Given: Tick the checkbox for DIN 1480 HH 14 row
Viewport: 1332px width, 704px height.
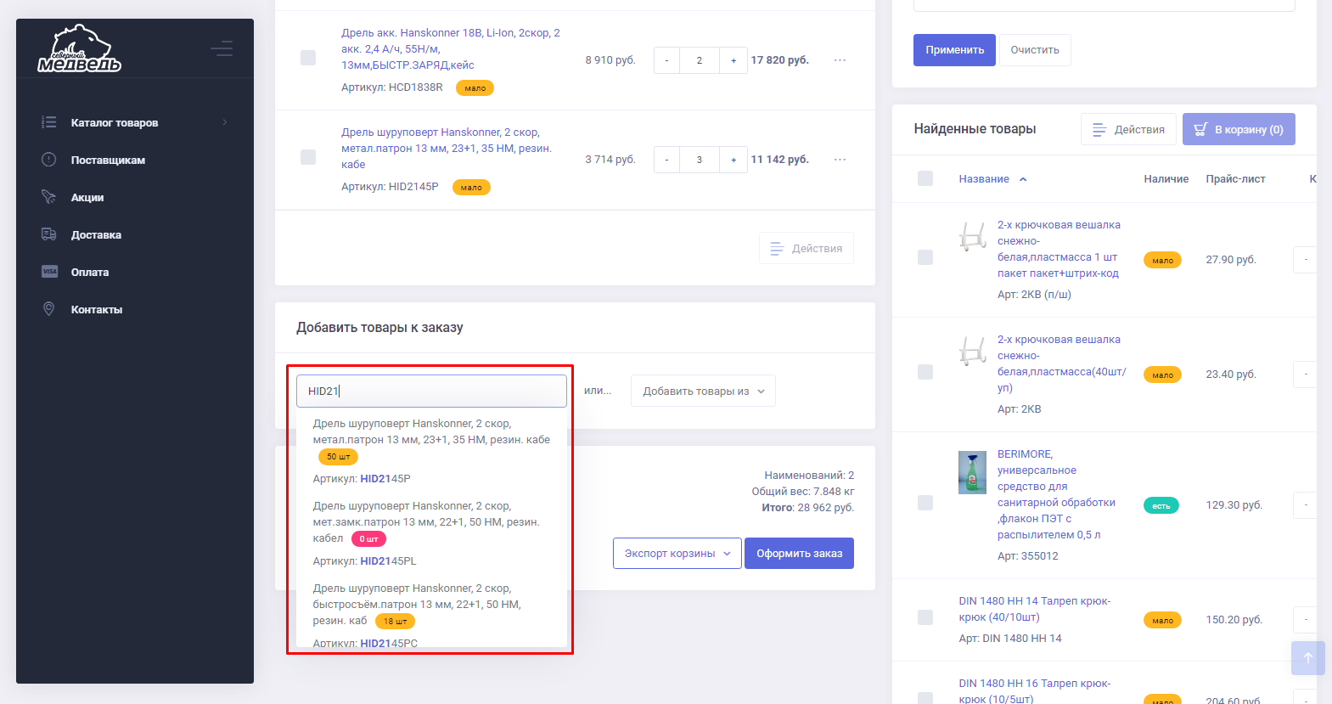Looking at the screenshot, I should pyautogui.click(x=925, y=617).
